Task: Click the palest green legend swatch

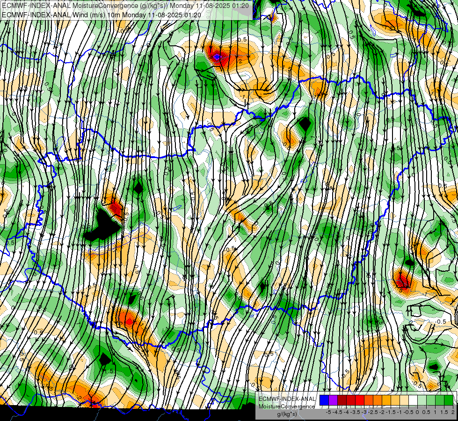Action: pos(422,400)
